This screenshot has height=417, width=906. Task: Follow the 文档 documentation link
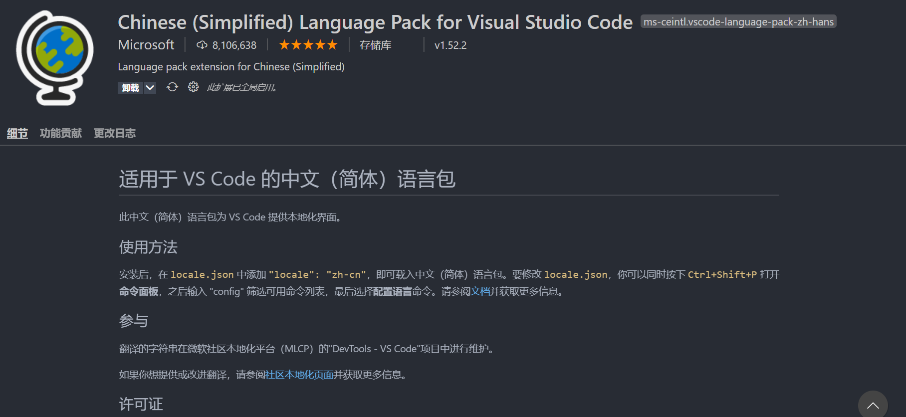click(x=480, y=291)
